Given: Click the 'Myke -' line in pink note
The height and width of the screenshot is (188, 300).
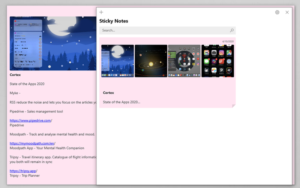Looking at the screenshot, I should [15, 93].
